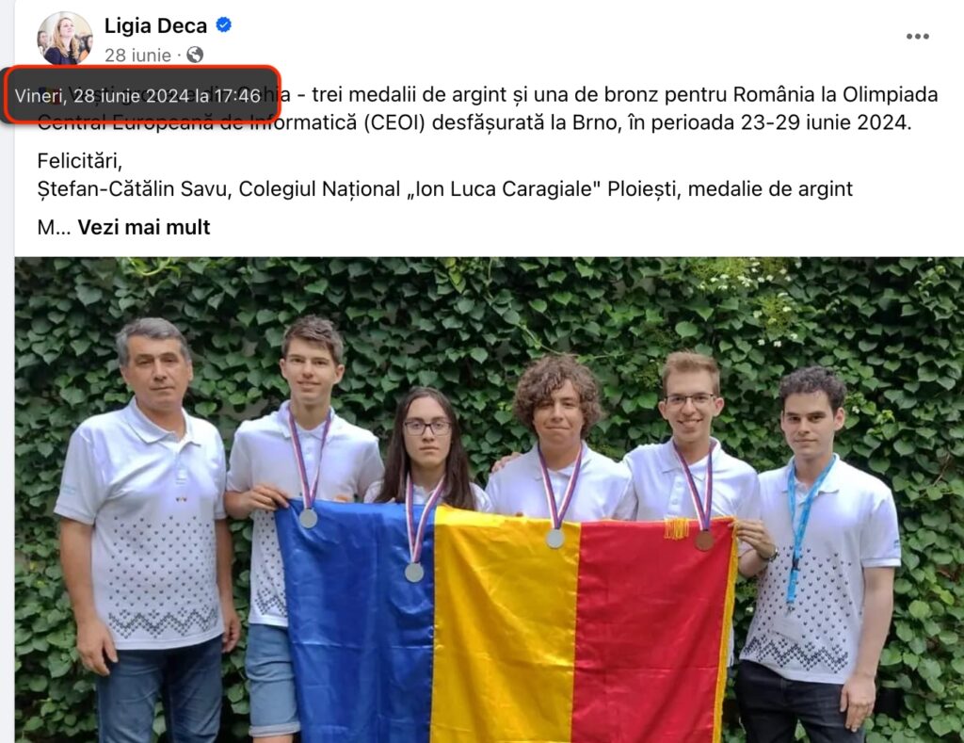Open Ligia Deca's profile avatar picture
The height and width of the screenshot is (743, 964).
pyautogui.click(x=65, y=38)
